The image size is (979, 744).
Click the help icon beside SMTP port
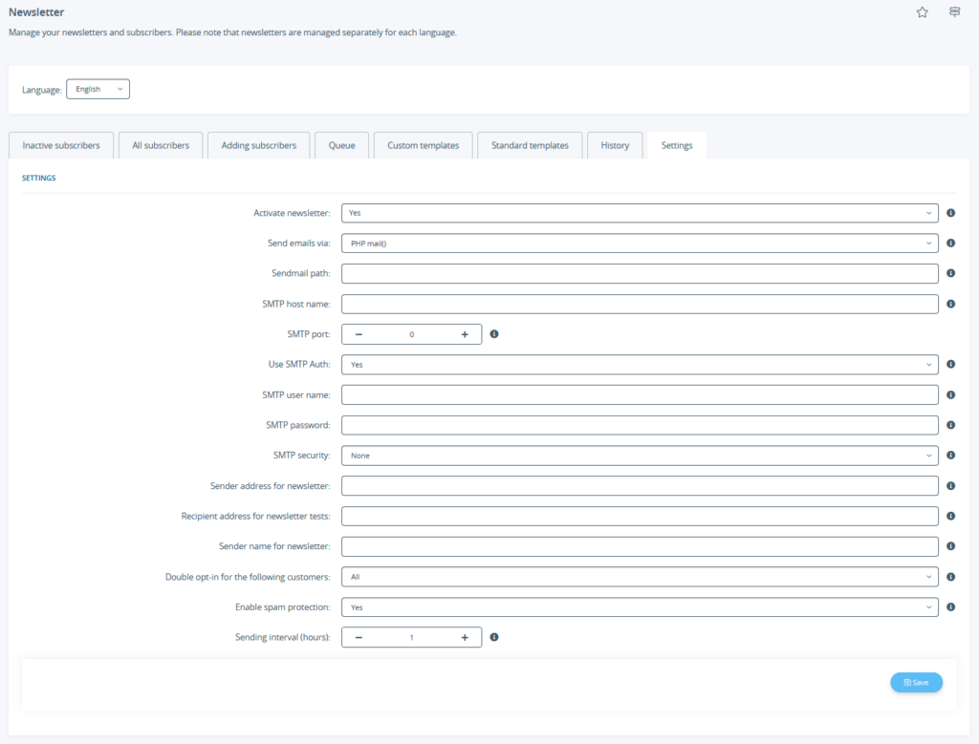tap(494, 333)
